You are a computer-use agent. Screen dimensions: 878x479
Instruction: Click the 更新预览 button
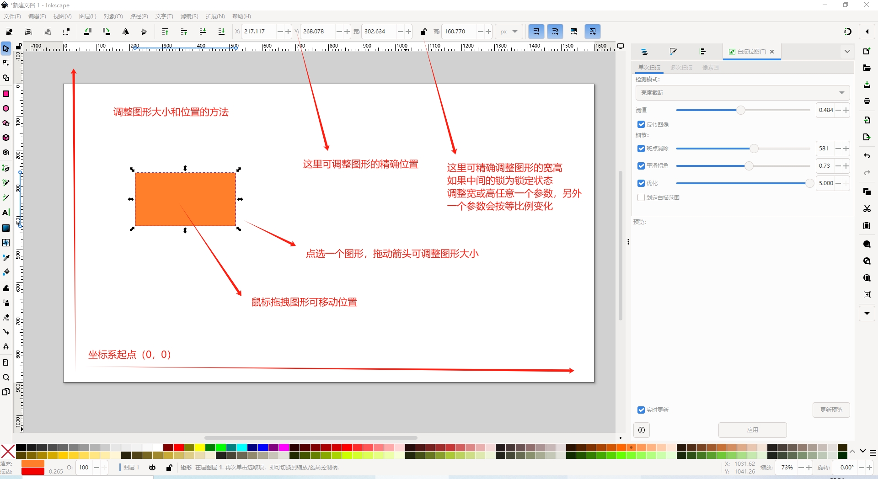pyautogui.click(x=831, y=410)
